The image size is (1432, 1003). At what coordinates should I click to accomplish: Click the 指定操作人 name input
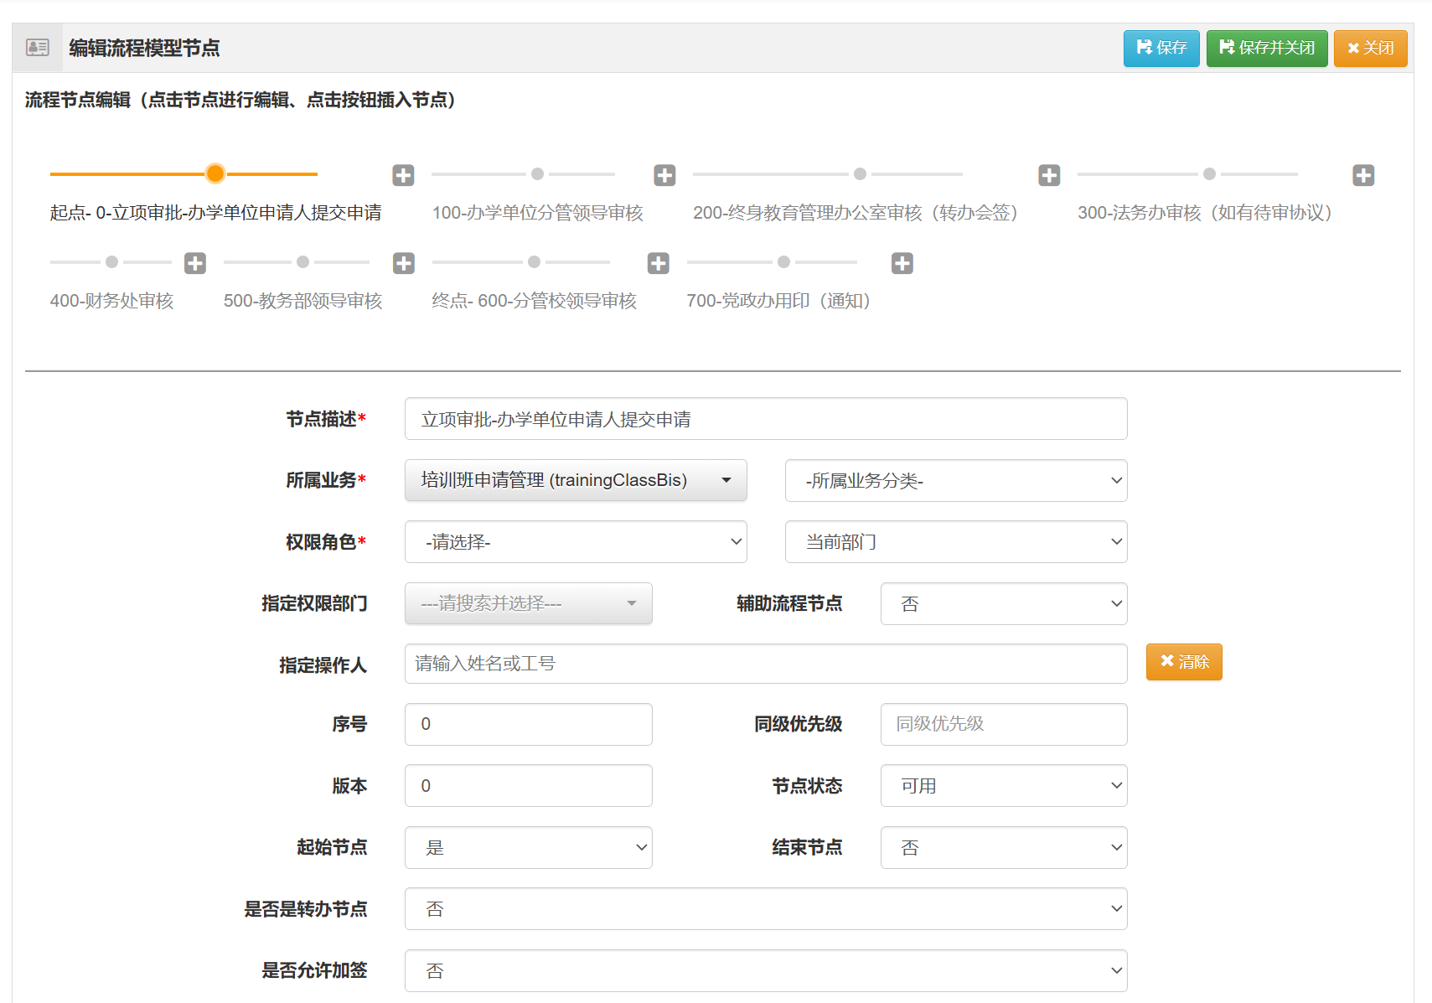[x=766, y=664]
